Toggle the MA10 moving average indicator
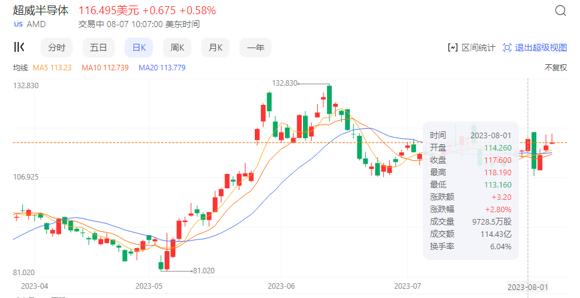 pyautogui.click(x=105, y=68)
